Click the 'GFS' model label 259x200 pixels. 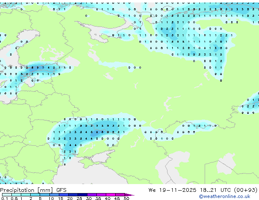pyautogui.click(x=61, y=190)
